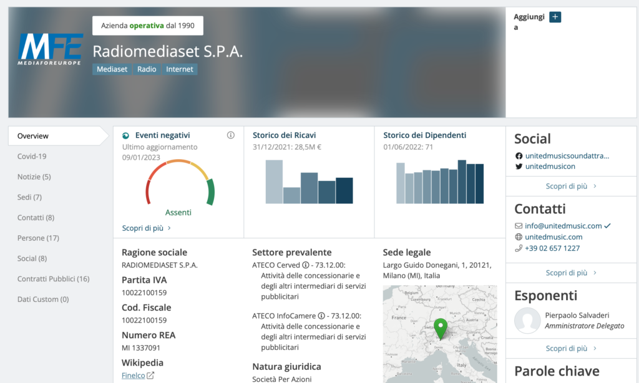Click Pierpaolo Salvaderi's avatar placeholder
This screenshot has width=639, height=383.
pyautogui.click(x=527, y=320)
